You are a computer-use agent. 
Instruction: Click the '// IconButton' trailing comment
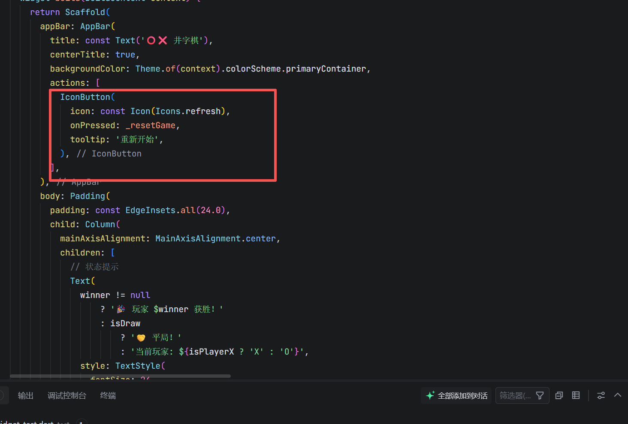pyautogui.click(x=109, y=154)
